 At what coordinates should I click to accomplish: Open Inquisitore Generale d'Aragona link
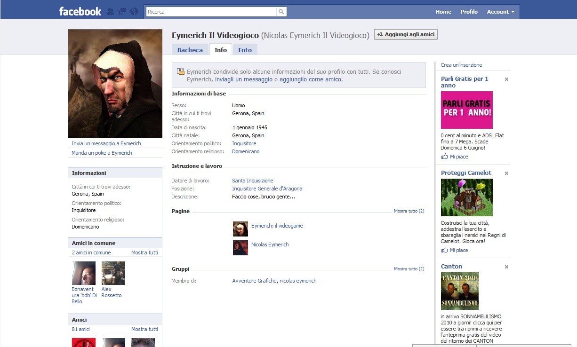click(x=267, y=189)
